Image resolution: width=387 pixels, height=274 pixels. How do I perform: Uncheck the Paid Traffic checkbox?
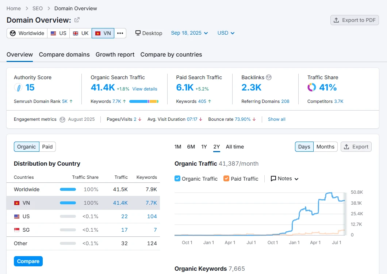pos(226,179)
